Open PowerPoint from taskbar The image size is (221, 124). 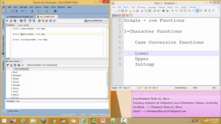coord(103,121)
